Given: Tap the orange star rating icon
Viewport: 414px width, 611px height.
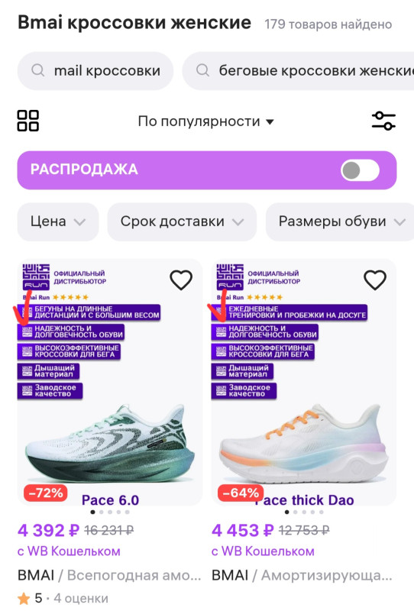Looking at the screenshot, I should pyautogui.click(x=24, y=598).
